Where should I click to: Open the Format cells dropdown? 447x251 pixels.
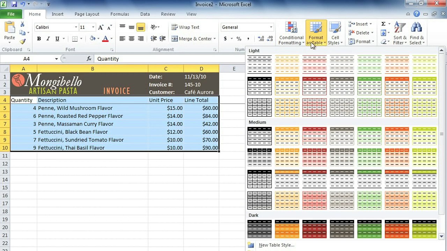(x=373, y=41)
